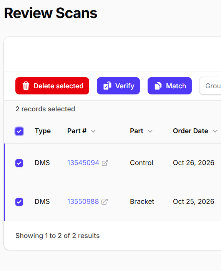Open part number 13550988 link
This screenshot has height=271, width=221.
click(x=83, y=202)
